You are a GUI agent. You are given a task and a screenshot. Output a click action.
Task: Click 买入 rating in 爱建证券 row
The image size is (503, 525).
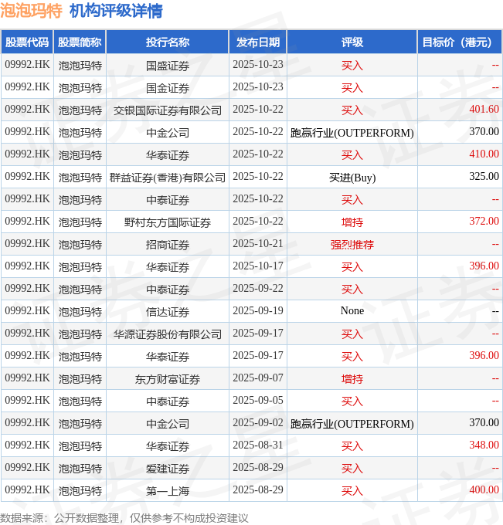point(352,469)
